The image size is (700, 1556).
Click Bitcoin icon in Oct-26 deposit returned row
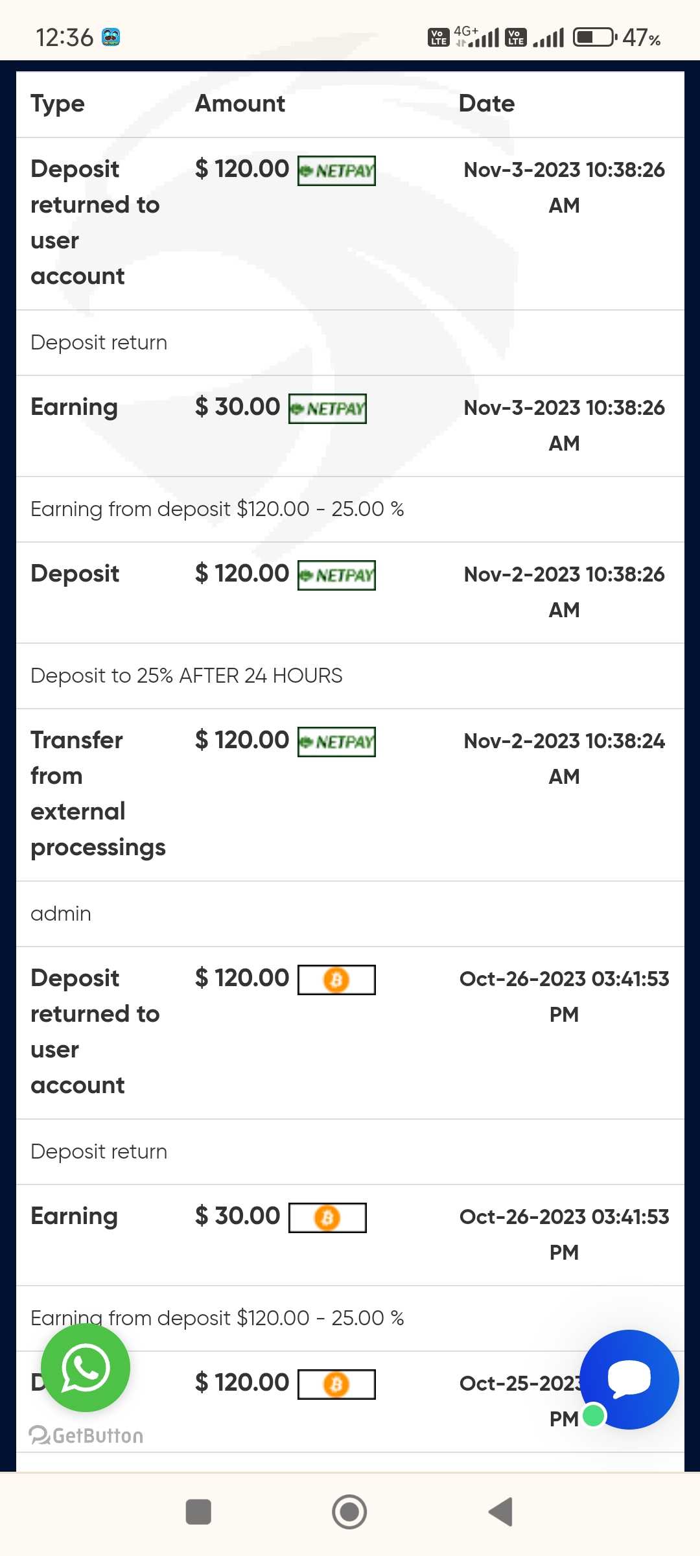point(336,980)
